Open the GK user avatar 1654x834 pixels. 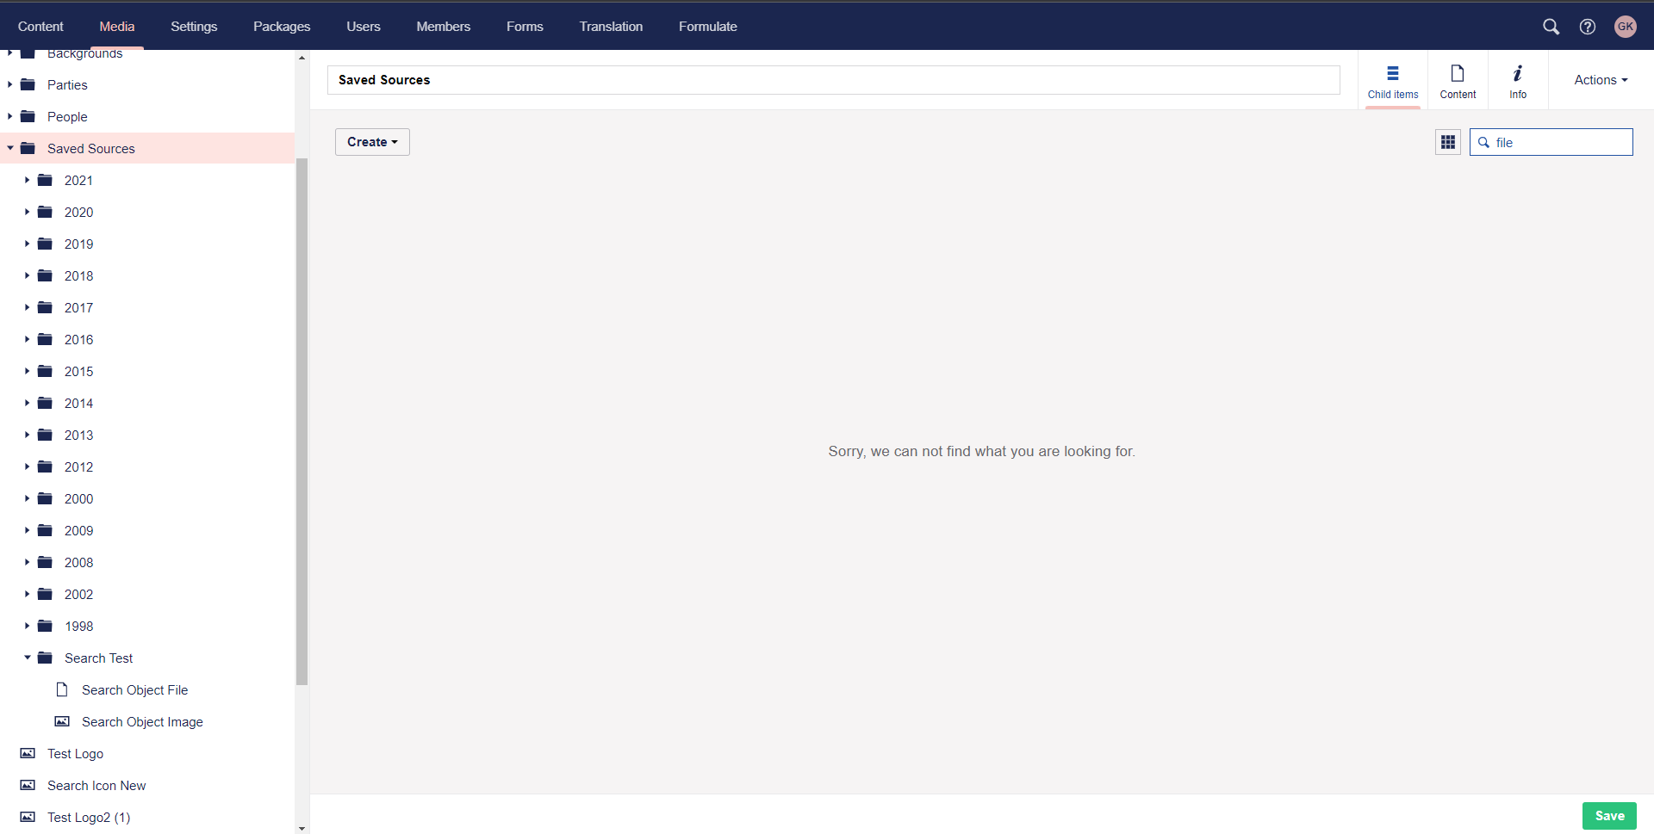point(1625,26)
